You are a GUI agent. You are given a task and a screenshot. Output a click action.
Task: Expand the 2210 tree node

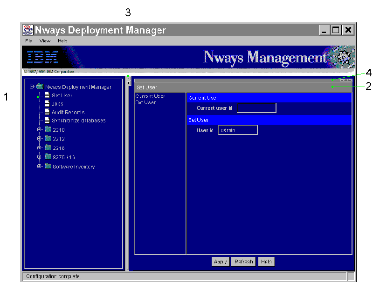tap(40, 129)
